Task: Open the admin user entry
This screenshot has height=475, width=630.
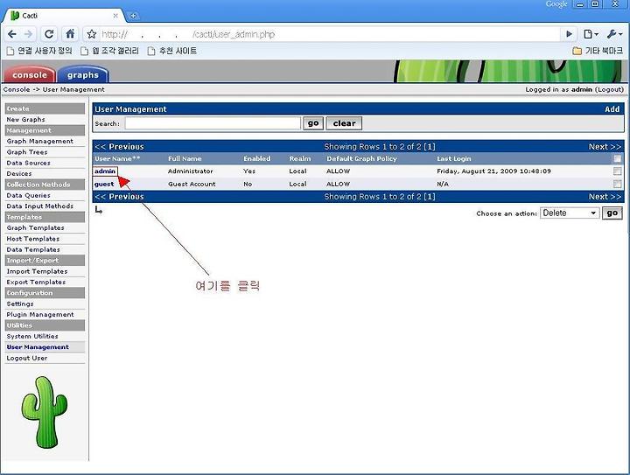Action: [105, 171]
